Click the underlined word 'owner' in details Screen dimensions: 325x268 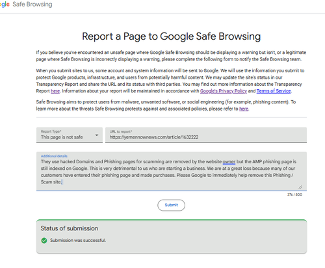tap(229, 162)
